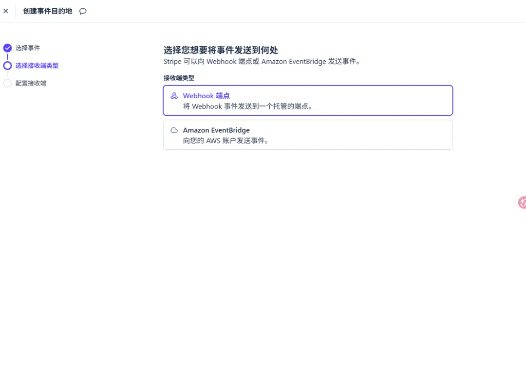
Task: Click the dashed circle for 配置接收端
Action: tap(7, 83)
